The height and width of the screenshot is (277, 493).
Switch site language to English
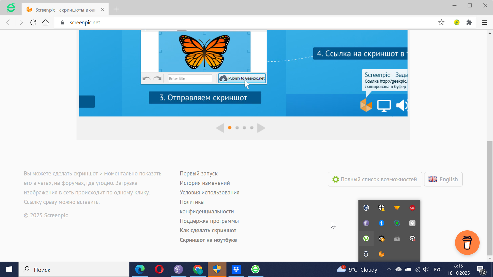point(443,179)
